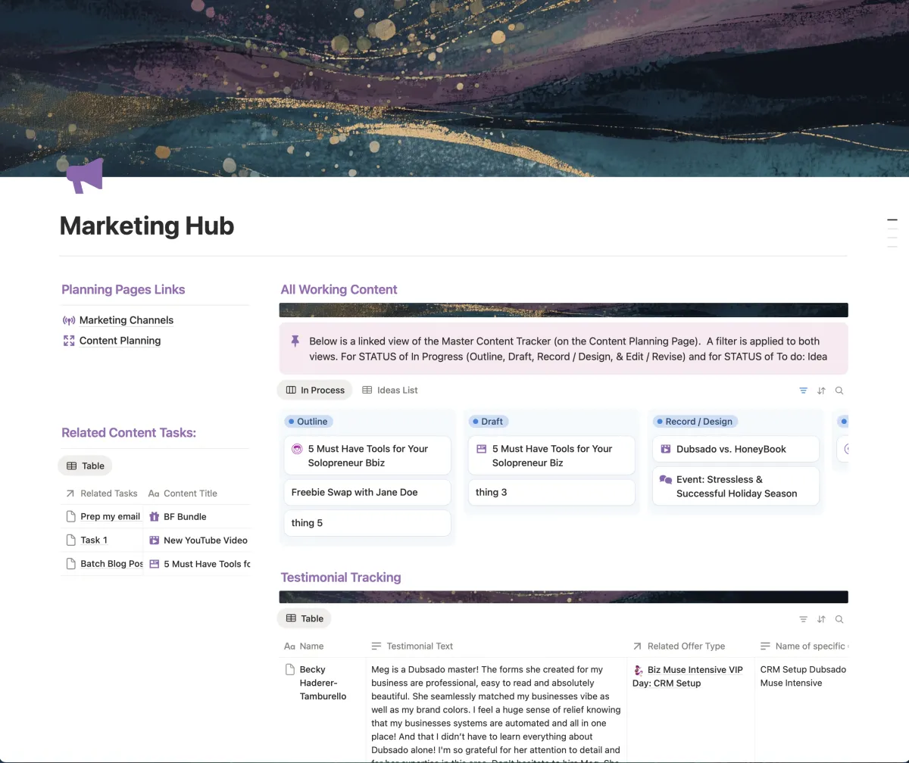Open the 'thing 5' card

367,523
